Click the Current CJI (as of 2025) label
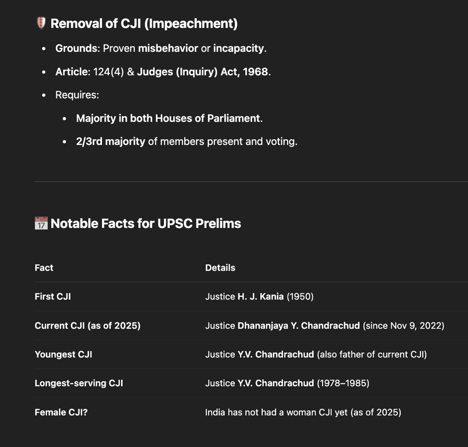Viewport: 468px width, 447px height. (x=87, y=325)
